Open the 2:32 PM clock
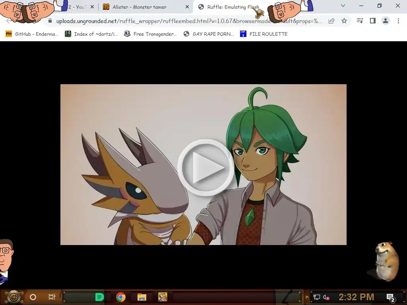 357,297
